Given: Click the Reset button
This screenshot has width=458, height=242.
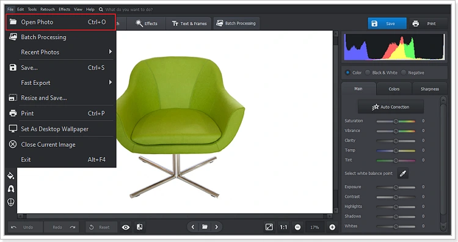Looking at the screenshot, I should [101, 227].
